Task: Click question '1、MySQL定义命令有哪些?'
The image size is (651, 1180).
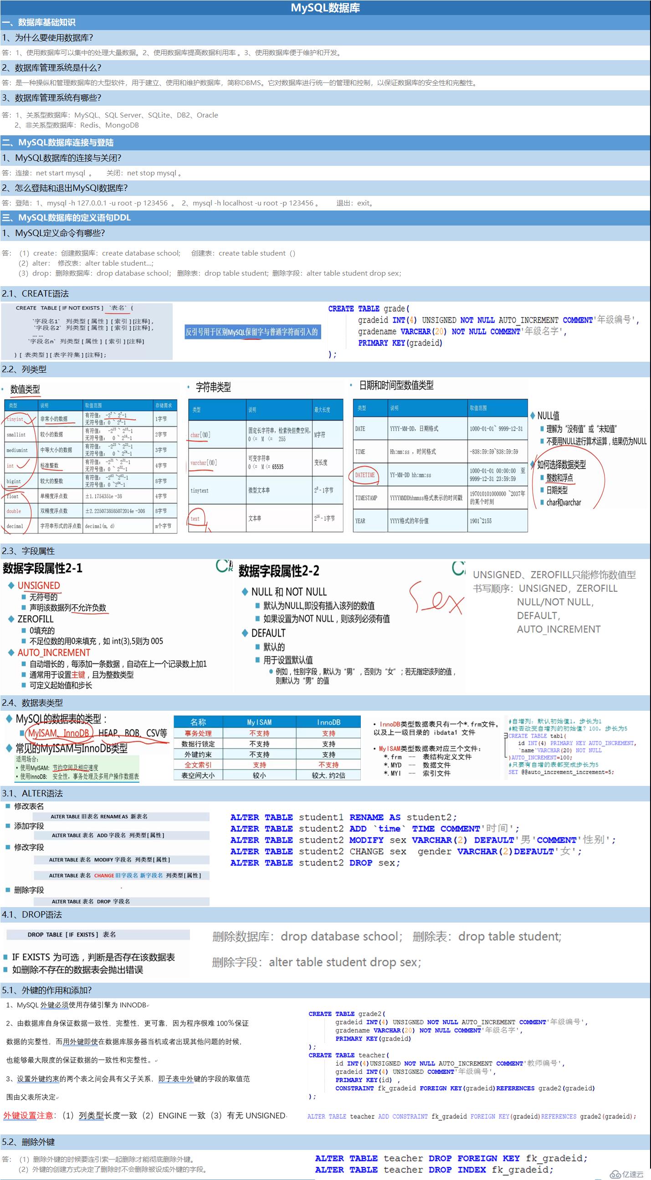Action: [53, 233]
